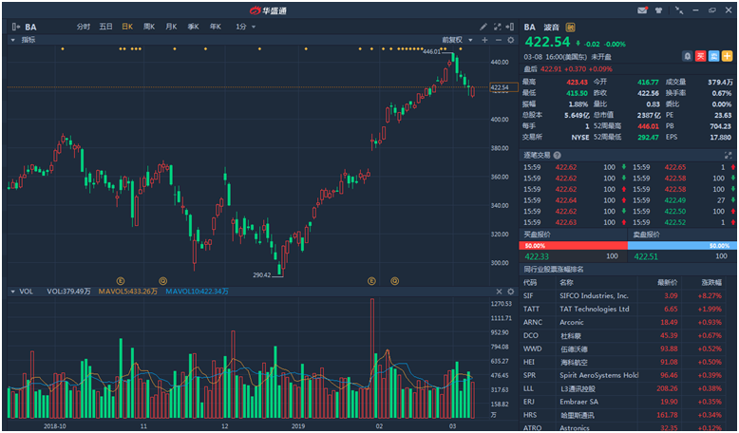Switch to the 周K weekly chart tab
Image resolution: width=739 pixels, height=433 pixels.
click(x=148, y=27)
